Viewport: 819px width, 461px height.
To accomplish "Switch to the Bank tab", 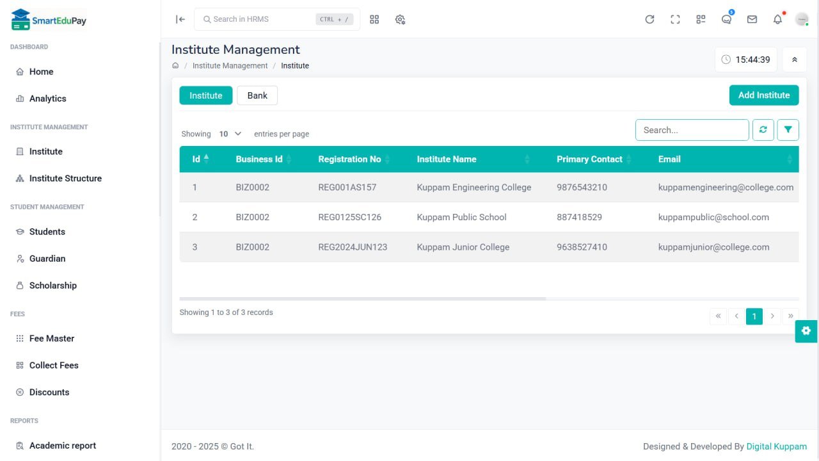I will click(x=257, y=95).
